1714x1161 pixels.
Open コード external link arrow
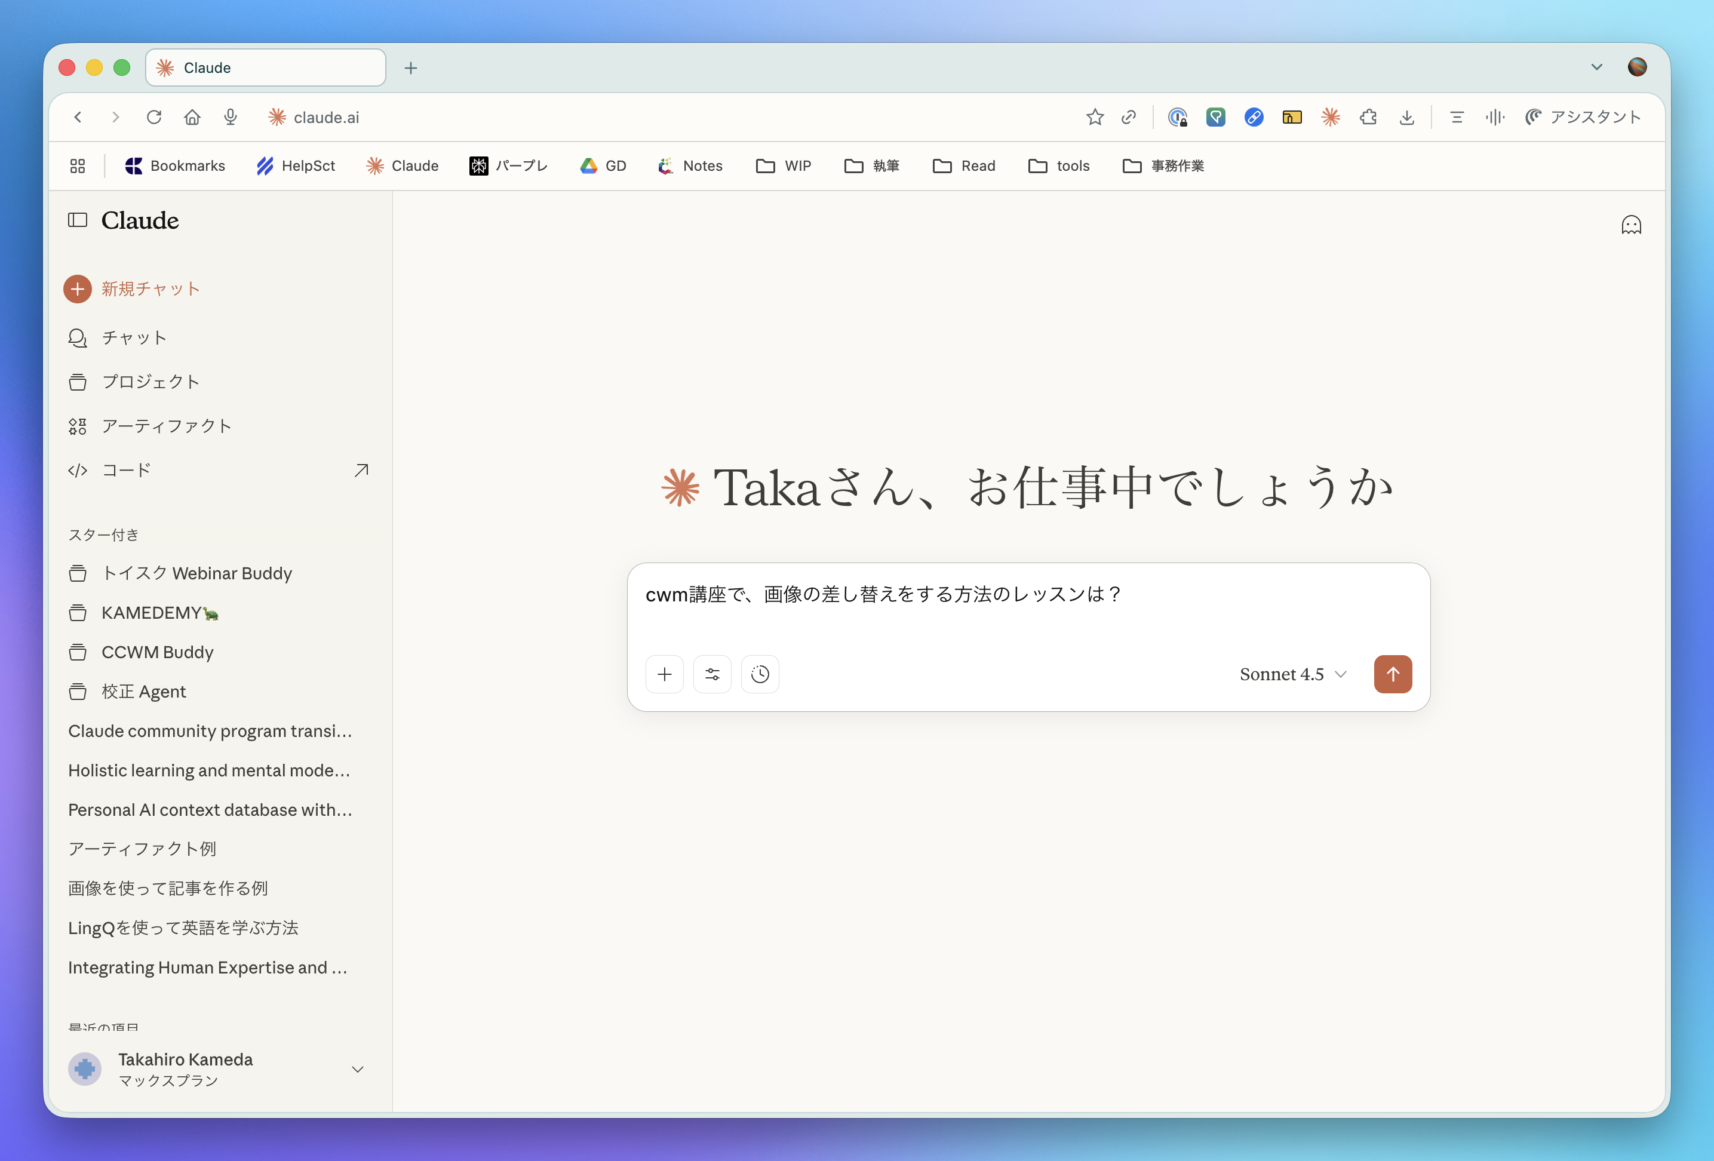coord(361,471)
